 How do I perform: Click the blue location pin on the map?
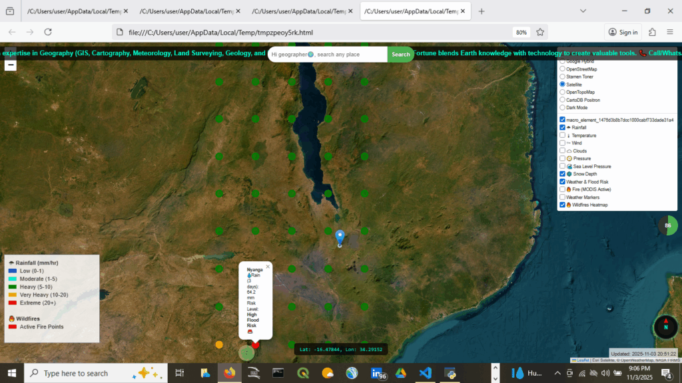click(339, 234)
